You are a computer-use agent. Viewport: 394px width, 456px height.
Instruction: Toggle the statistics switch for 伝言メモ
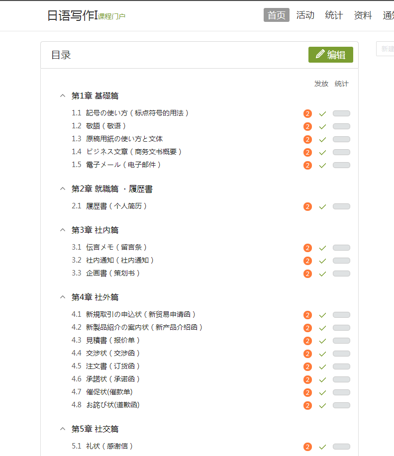(341, 248)
